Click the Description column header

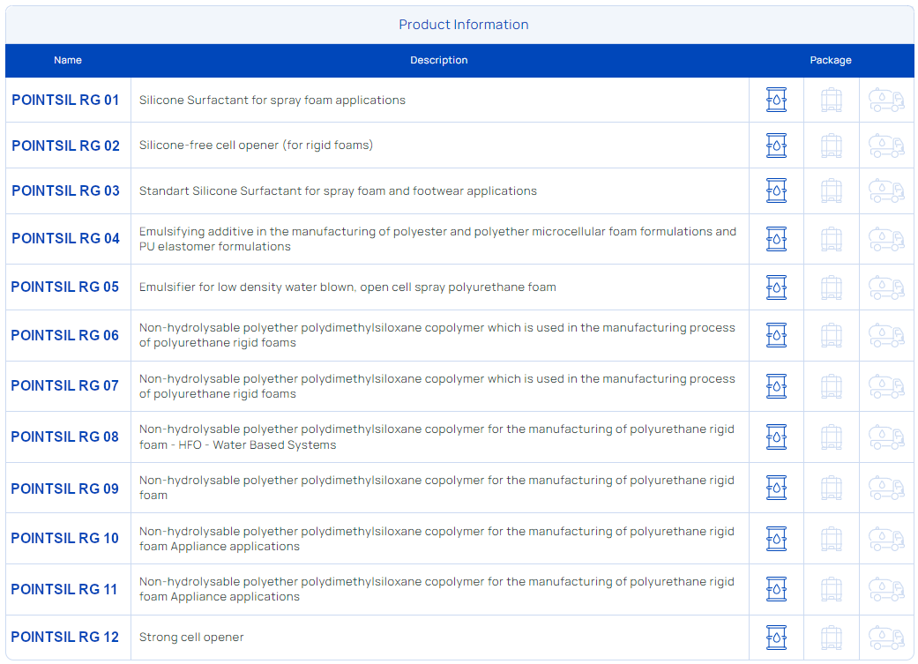click(x=439, y=61)
